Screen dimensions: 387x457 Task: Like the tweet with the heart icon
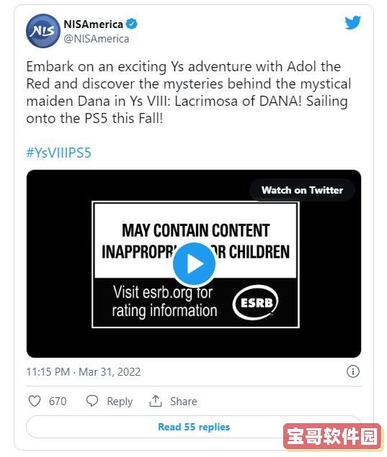tap(35, 401)
